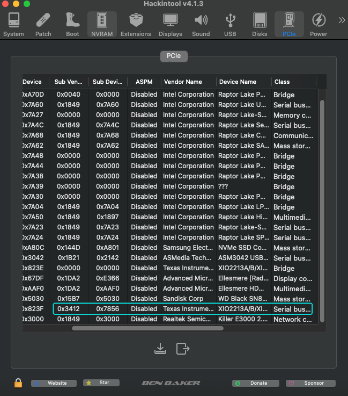Switch to the NVRAM section
The image size is (348, 396).
(101, 25)
